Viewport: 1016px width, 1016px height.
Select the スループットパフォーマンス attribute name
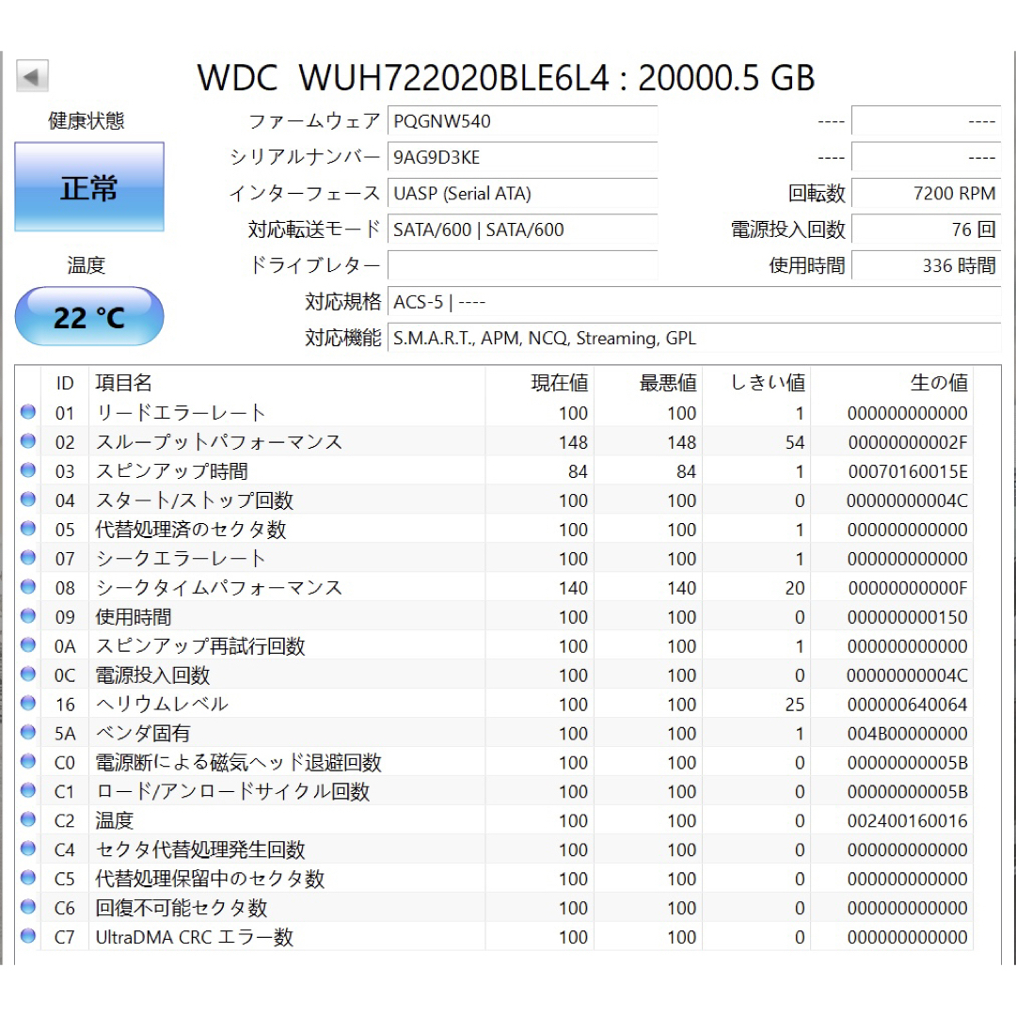click(x=219, y=442)
